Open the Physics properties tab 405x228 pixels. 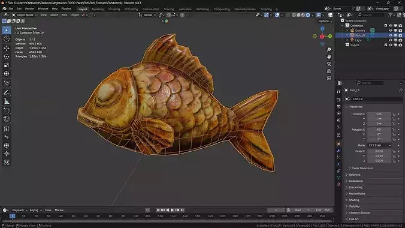click(x=338, y=164)
